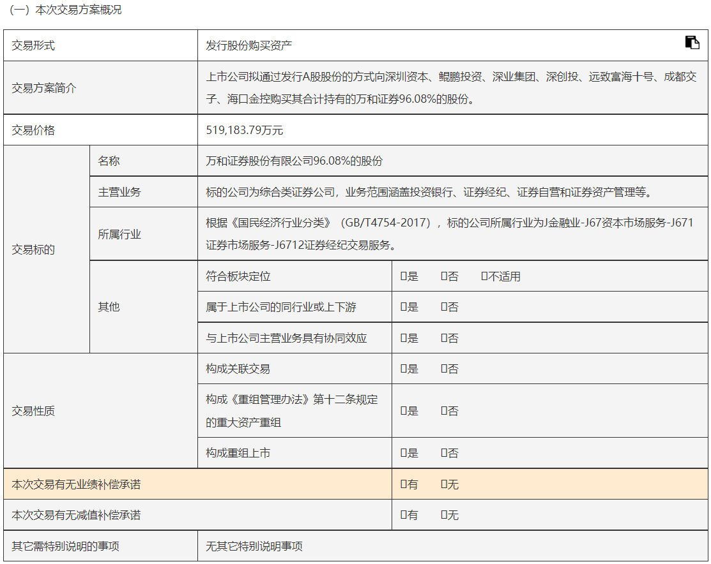Check 是 for 符合板块定位

pos(403,276)
